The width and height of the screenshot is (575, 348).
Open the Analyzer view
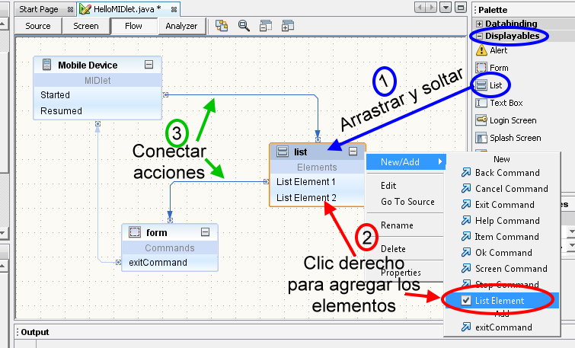[181, 26]
